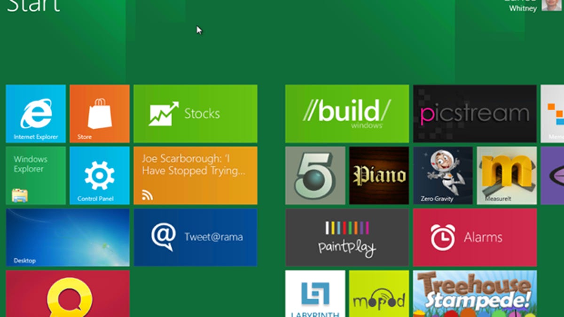Open the Zero Gravity game tile
This screenshot has width=564, height=317.
[x=443, y=175]
